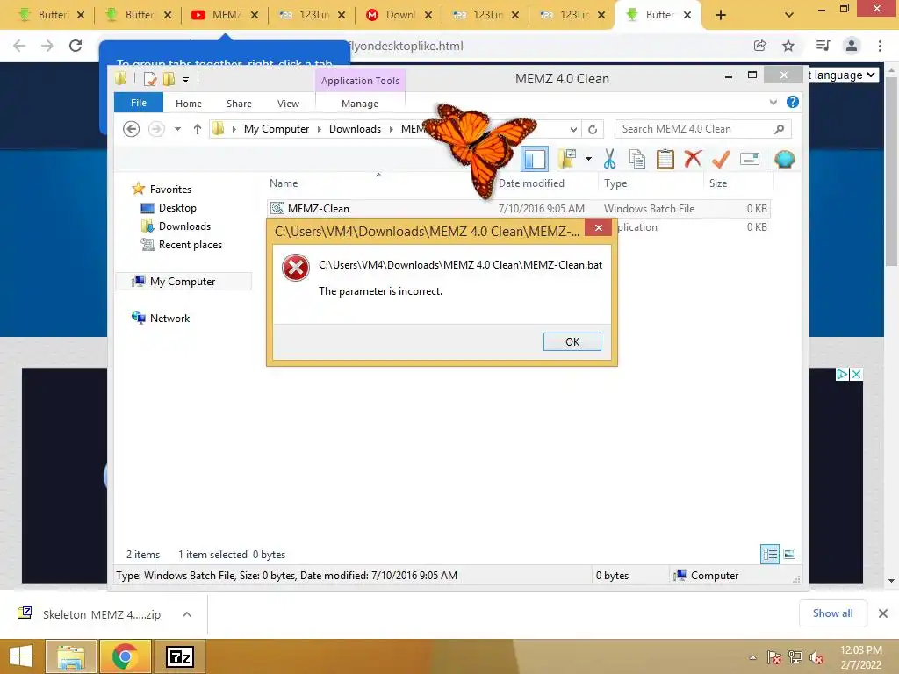Click the Copy documents icon
The width and height of the screenshot is (899, 674).
click(637, 159)
